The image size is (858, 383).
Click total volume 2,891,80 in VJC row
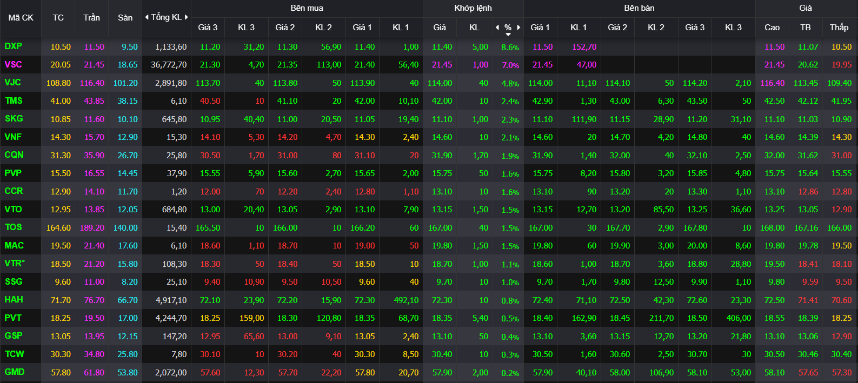coord(171,83)
